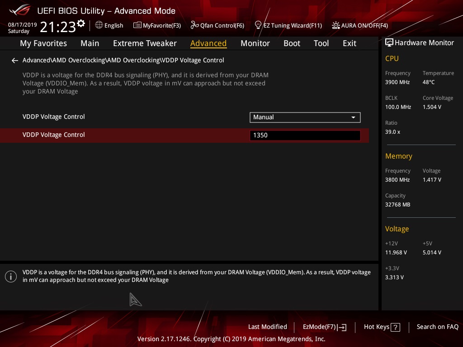Viewport: 463px width, 347px height.
Task: Click the Memory section heading
Action: (x=399, y=156)
